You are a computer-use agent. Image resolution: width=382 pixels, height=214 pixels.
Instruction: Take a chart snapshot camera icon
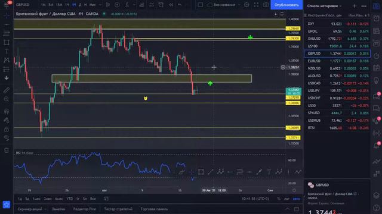[266, 5]
